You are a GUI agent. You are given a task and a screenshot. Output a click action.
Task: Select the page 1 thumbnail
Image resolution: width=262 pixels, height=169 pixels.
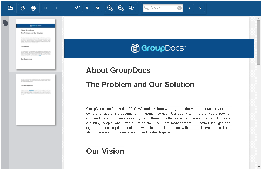(36, 44)
